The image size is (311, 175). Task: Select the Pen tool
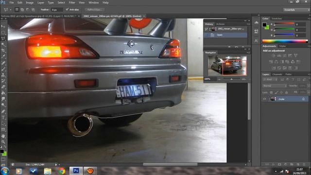point(3,111)
